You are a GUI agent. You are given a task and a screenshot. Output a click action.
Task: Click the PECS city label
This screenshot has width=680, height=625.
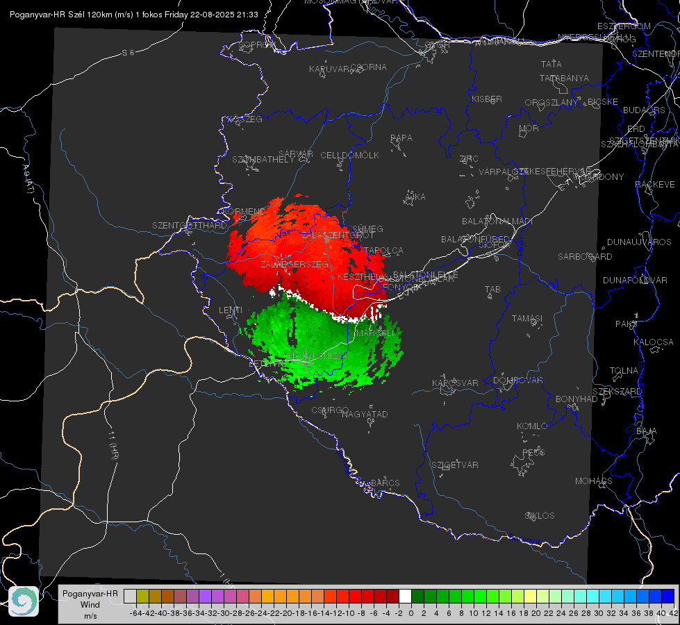pyautogui.click(x=533, y=452)
